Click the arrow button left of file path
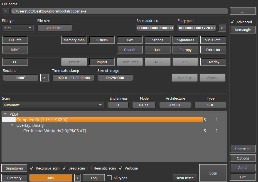This screenshot has height=182, width=258. tap(6, 11)
